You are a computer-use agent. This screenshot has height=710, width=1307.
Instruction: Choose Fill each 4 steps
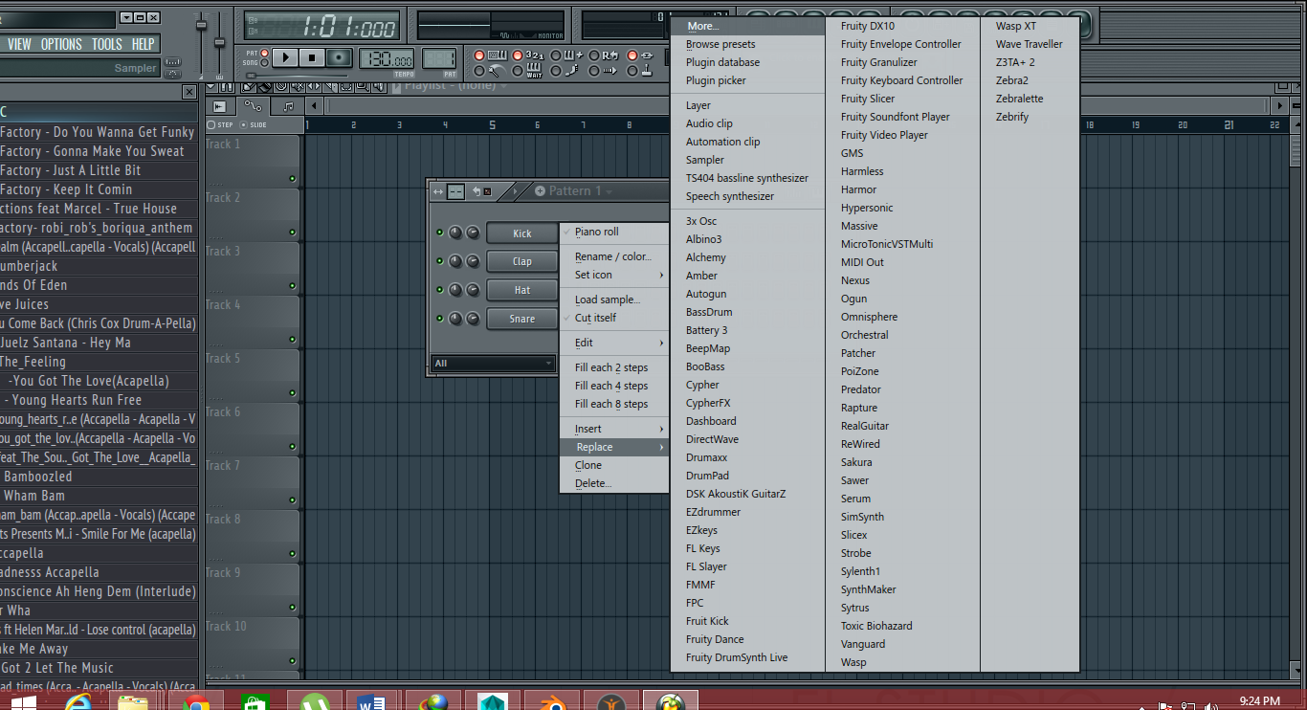point(614,386)
